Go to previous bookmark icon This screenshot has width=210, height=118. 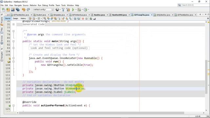pyautogui.click(x=63, y=19)
